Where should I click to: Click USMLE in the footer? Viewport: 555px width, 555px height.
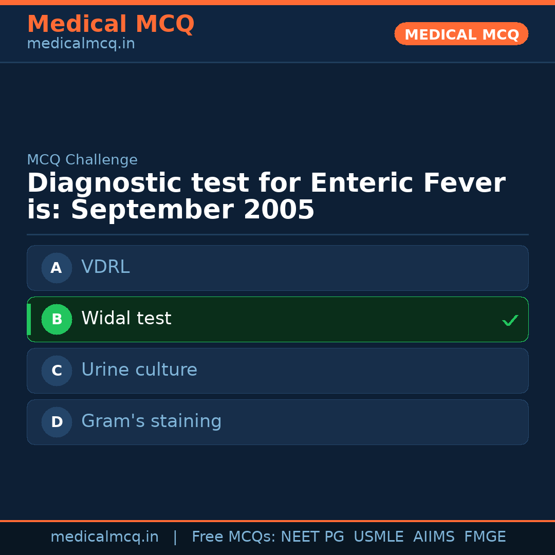coord(378,537)
